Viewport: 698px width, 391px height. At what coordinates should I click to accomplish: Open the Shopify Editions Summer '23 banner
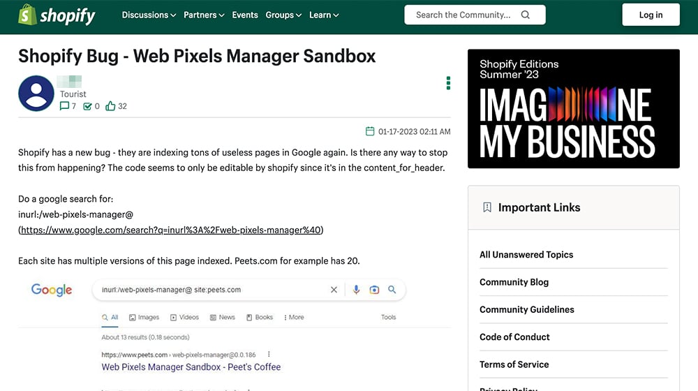[573, 109]
